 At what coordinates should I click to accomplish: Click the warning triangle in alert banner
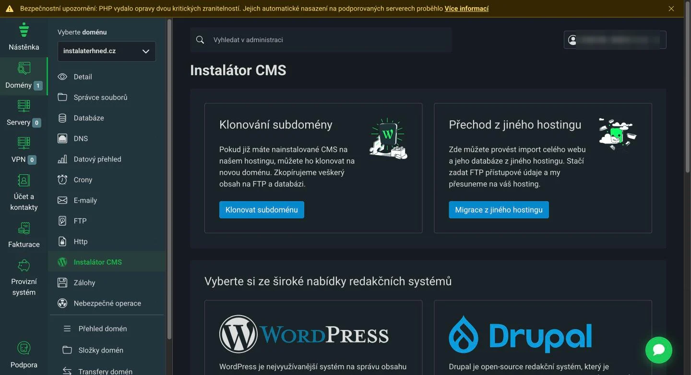10,9
